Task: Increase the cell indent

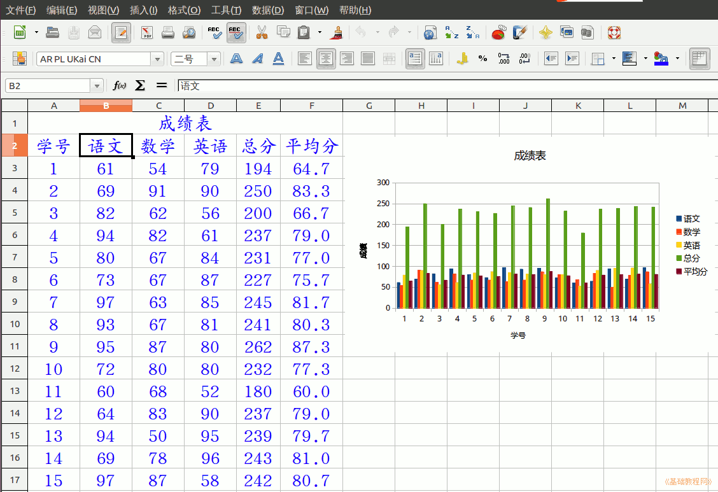Action: tap(572, 59)
